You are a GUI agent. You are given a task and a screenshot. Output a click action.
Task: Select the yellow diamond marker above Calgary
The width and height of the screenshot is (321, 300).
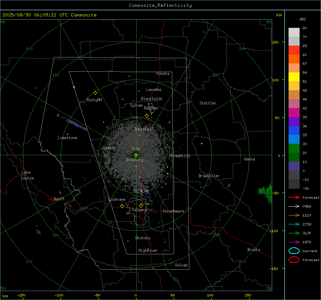coord(141,205)
